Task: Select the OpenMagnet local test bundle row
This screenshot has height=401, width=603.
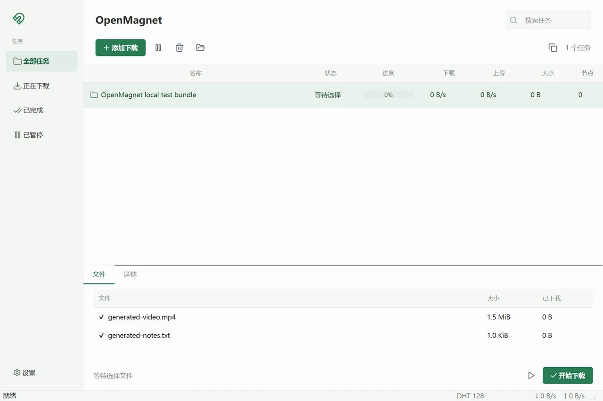Action: point(343,95)
